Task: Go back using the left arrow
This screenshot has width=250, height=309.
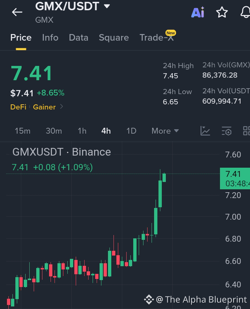Action: coord(17,12)
